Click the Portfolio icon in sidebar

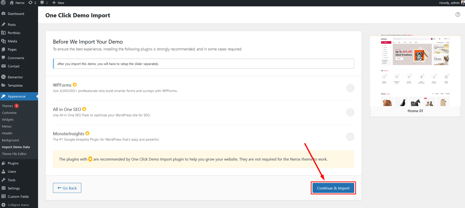coord(3,33)
